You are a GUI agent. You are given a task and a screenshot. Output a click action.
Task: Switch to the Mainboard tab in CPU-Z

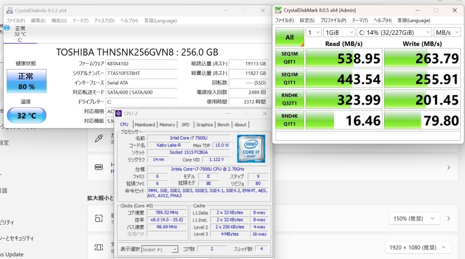tap(145, 125)
